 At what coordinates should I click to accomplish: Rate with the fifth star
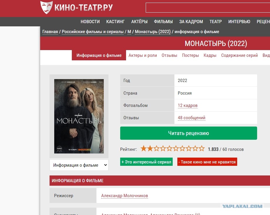tap(169, 149)
